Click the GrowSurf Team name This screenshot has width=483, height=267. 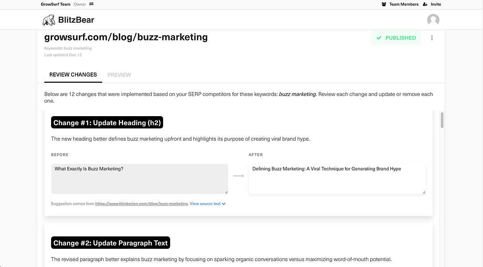[x=56, y=4]
